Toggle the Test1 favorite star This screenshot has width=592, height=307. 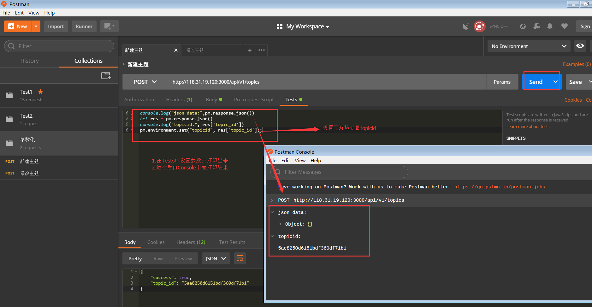(x=40, y=92)
